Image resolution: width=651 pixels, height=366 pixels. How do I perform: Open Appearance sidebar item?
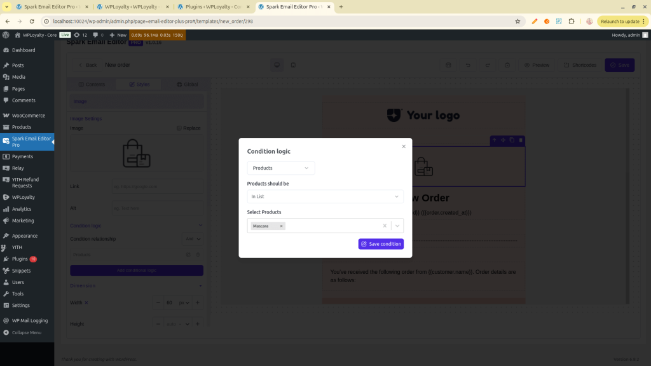click(25, 236)
